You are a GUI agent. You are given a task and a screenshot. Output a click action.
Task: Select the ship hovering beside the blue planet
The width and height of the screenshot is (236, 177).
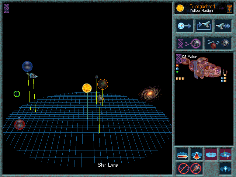[x=32, y=75]
